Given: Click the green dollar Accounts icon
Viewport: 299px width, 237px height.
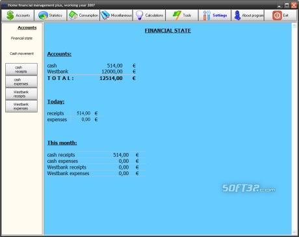Looking at the screenshot, I should [10, 16].
